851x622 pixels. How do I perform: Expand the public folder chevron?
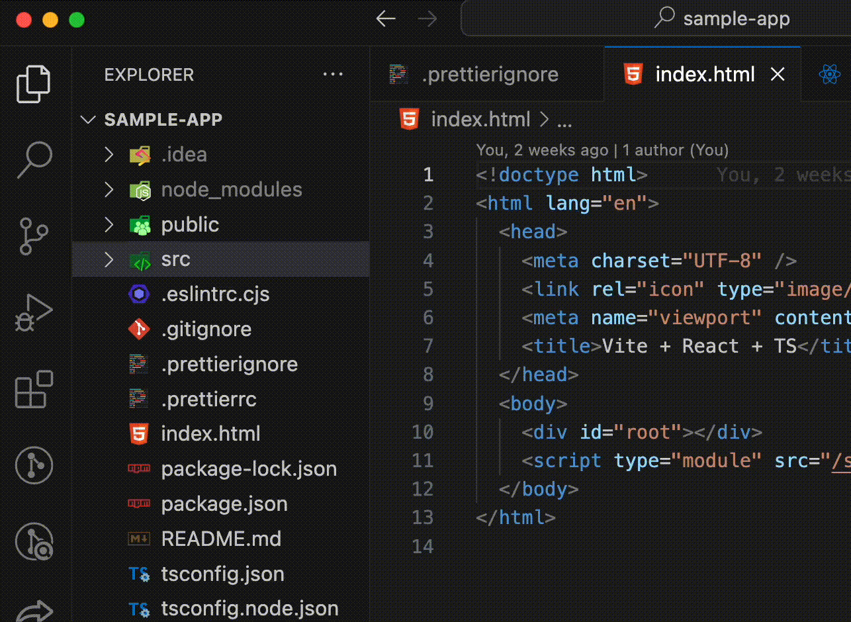pos(109,225)
